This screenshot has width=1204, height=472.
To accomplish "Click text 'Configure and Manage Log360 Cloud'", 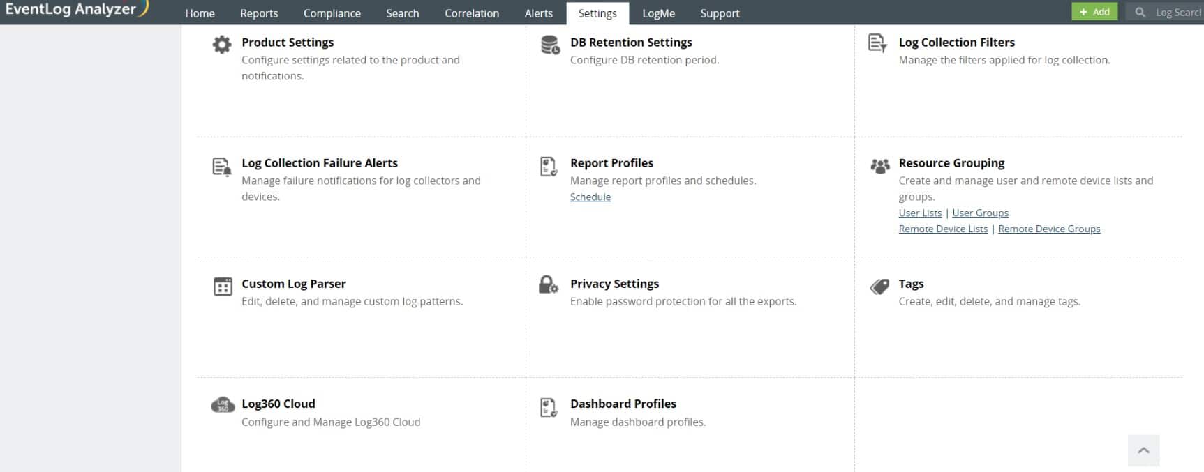I will tap(331, 422).
